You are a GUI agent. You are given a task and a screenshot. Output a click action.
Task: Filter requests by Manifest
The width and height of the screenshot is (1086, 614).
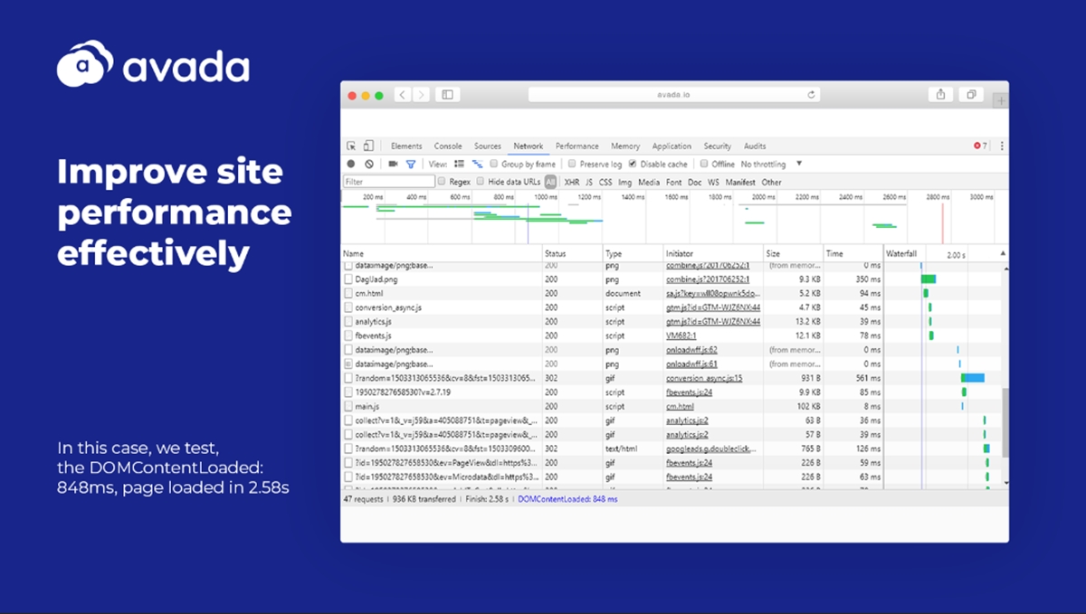point(740,182)
